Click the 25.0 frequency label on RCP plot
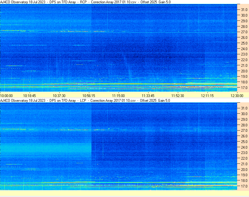The height and width of the screenshot is (197, 249). click(x=244, y=43)
